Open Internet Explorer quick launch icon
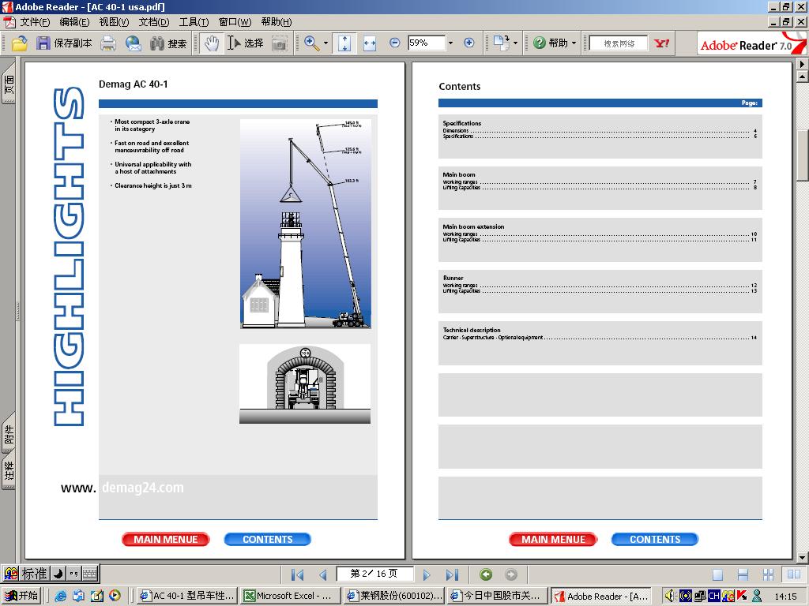Viewport: 809px width, 606px height. tap(60, 596)
